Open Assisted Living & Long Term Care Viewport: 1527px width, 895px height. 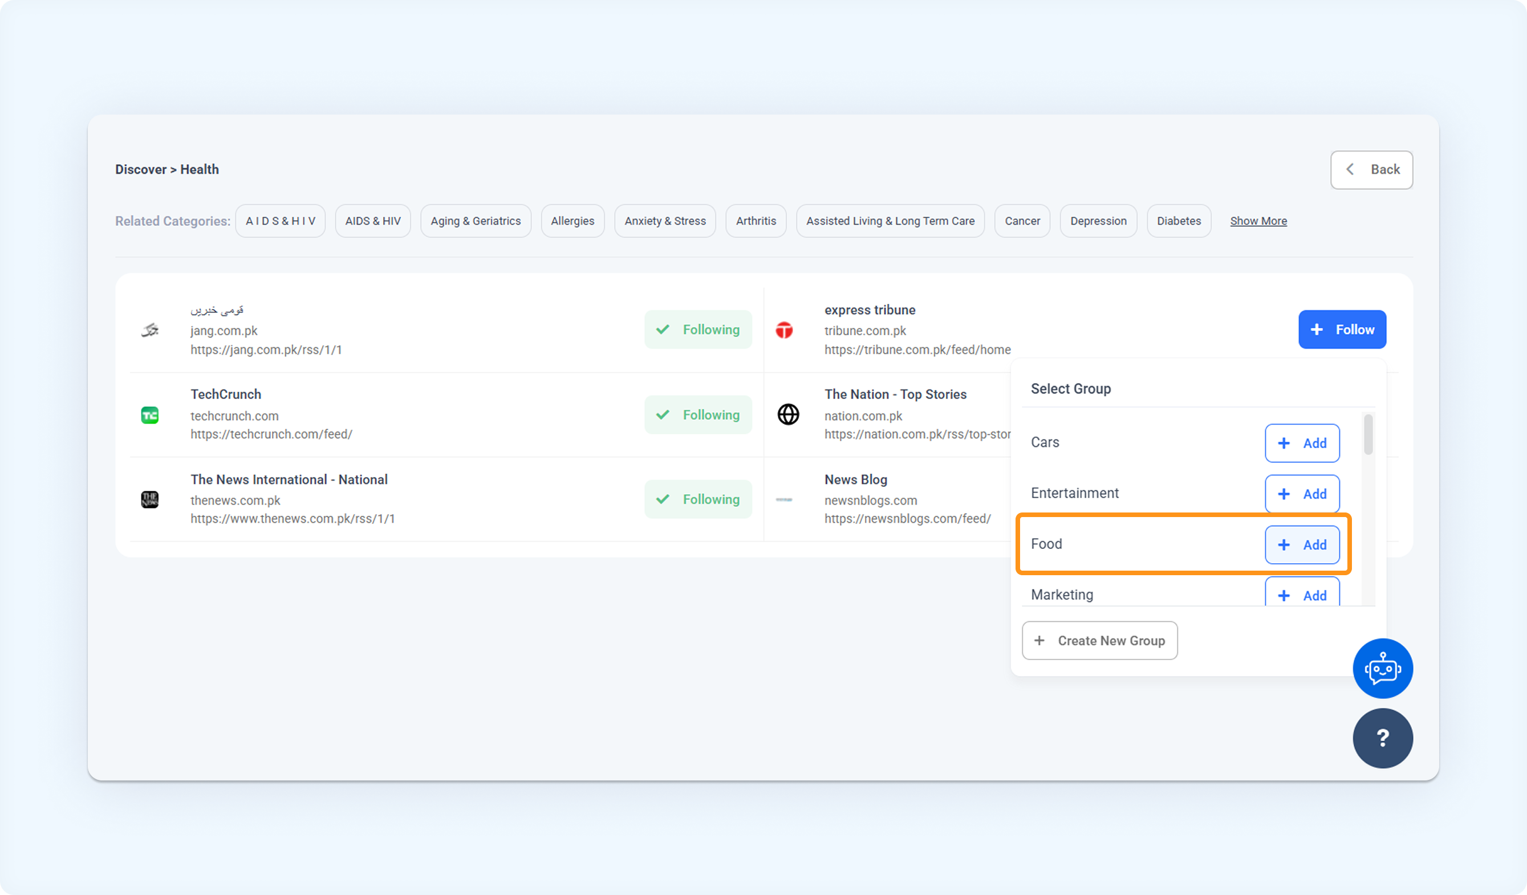tap(890, 221)
